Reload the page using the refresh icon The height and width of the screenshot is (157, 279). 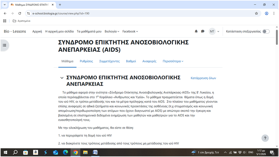20,13
